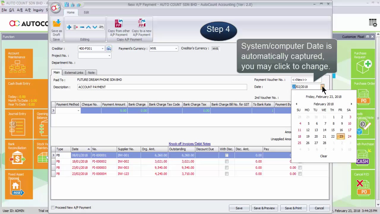380x214 pixels.
Task: Sort by the Date column header
Action: tap(81, 149)
